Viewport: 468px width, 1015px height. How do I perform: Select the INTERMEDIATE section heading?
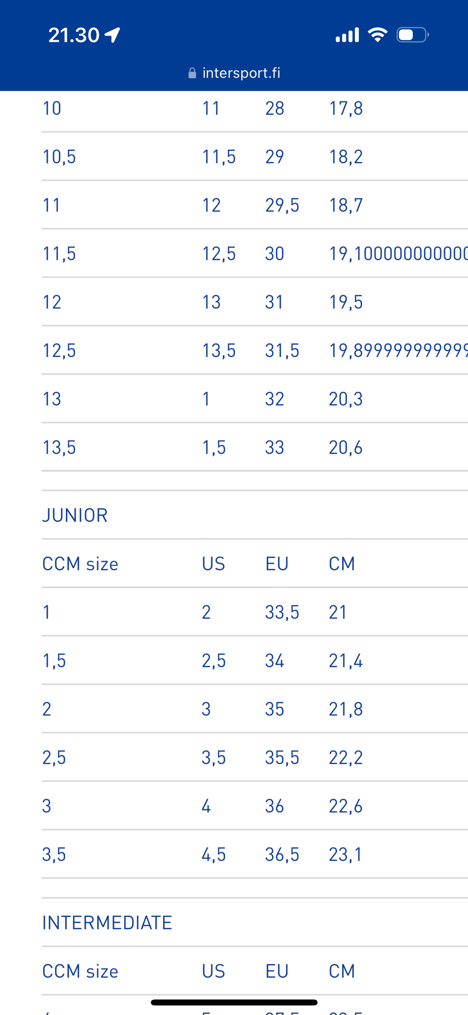107,923
